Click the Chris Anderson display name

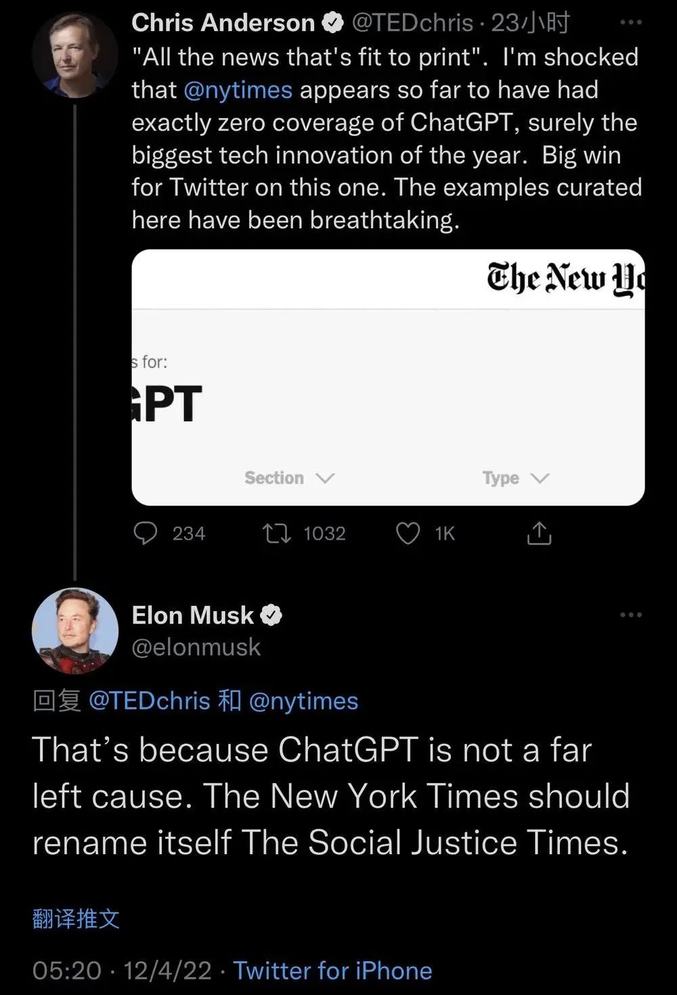click(x=223, y=23)
